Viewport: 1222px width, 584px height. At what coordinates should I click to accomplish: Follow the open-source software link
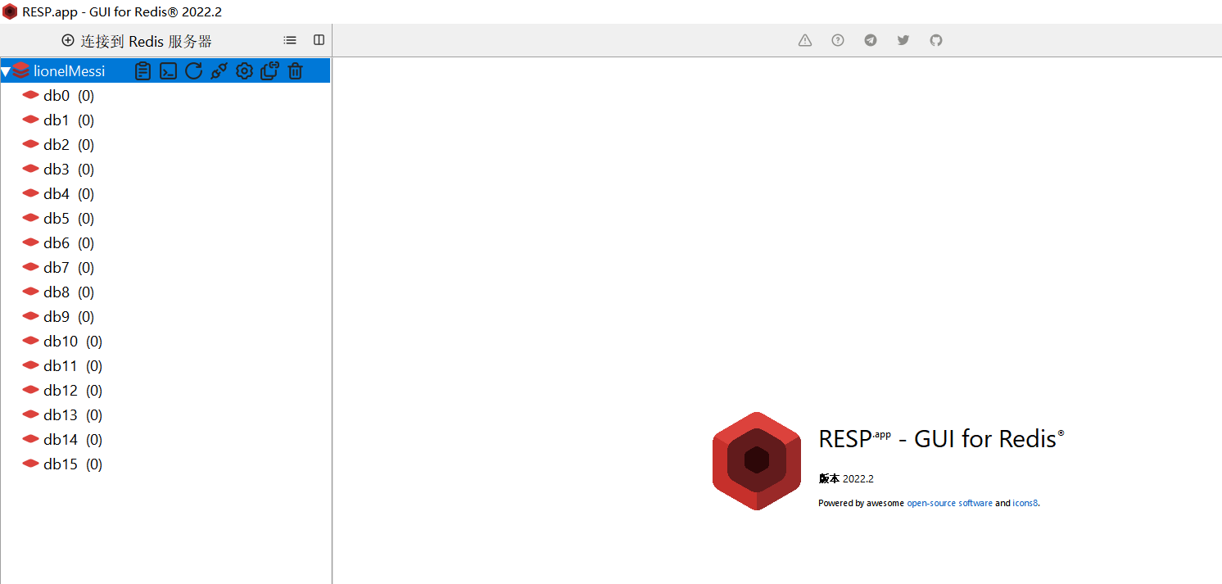[x=949, y=503]
